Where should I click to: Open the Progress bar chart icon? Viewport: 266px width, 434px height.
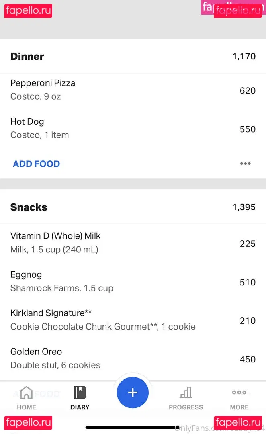[x=186, y=392]
